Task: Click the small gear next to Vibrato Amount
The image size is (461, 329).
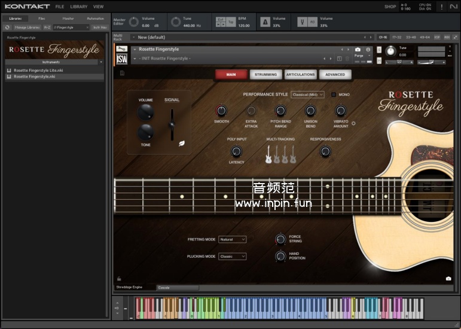Action: (353, 124)
